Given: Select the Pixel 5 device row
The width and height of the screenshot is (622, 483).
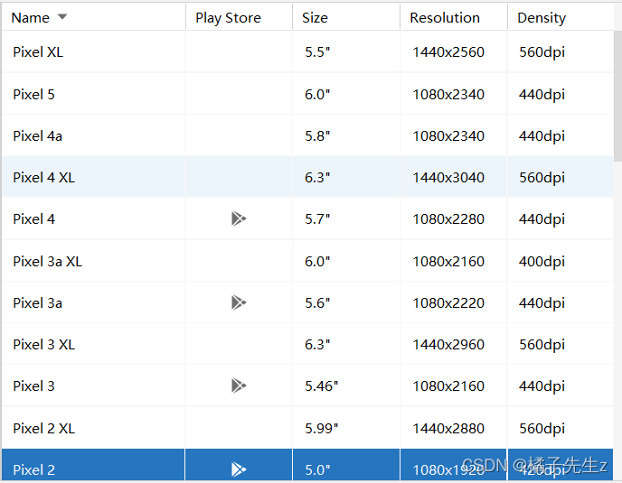Looking at the screenshot, I should click(307, 94).
